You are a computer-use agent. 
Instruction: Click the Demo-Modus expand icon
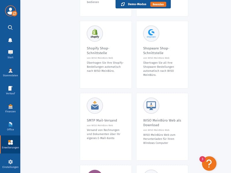pos(123,4)
